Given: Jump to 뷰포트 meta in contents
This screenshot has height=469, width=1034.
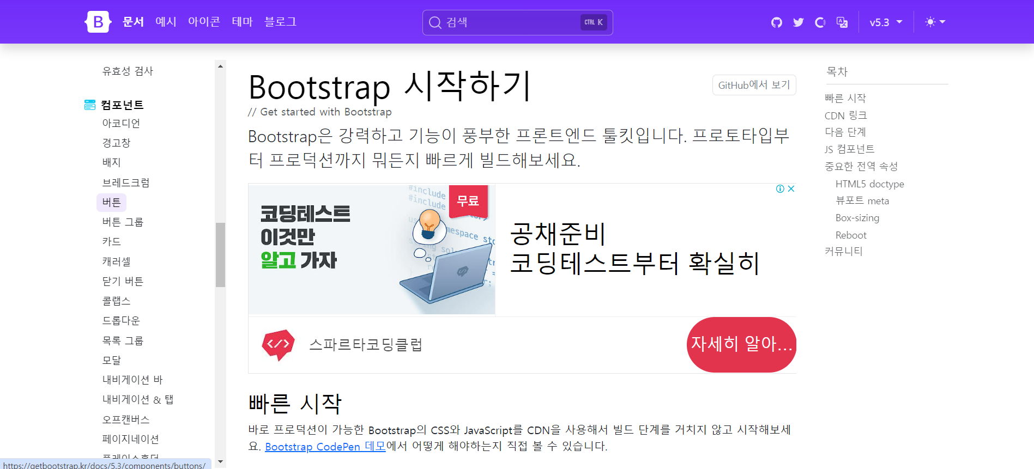Looking at the screenshot, I should coord(862,201).
